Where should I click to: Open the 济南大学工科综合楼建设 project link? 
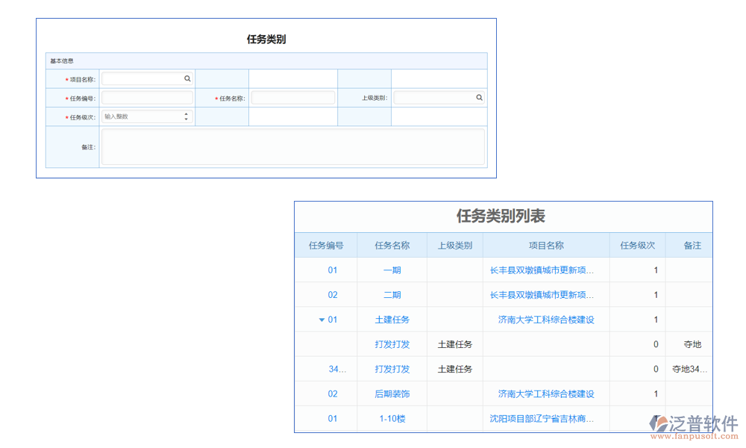coord(546,320)
